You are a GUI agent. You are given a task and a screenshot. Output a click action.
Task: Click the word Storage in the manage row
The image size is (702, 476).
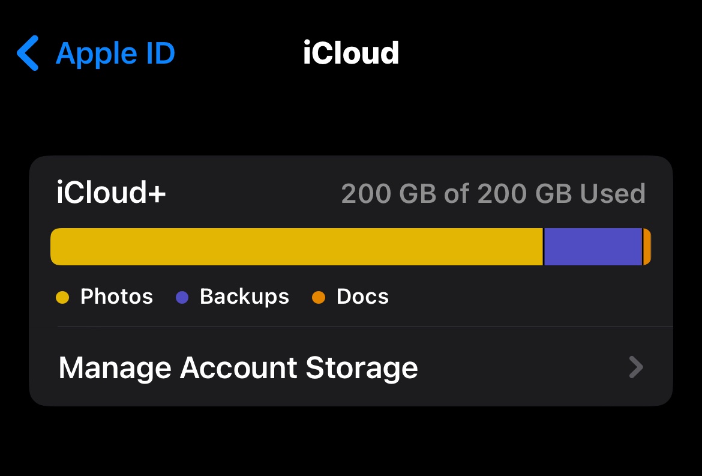[362, 368]
